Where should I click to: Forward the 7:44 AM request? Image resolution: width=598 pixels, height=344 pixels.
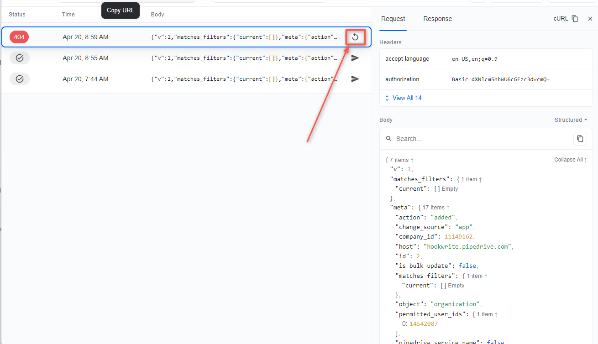point(355,79)
